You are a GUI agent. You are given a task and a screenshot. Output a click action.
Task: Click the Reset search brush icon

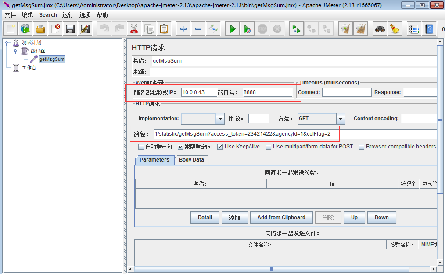click(x=395, y=29)
